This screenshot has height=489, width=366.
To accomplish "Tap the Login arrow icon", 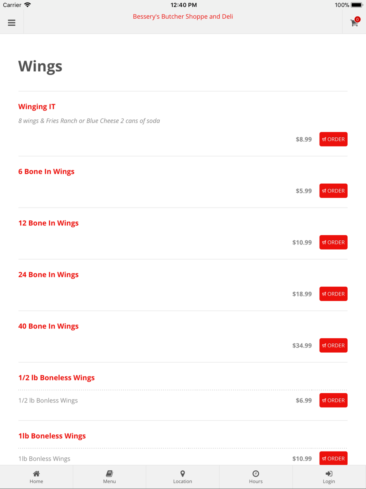I will [329, 474].
